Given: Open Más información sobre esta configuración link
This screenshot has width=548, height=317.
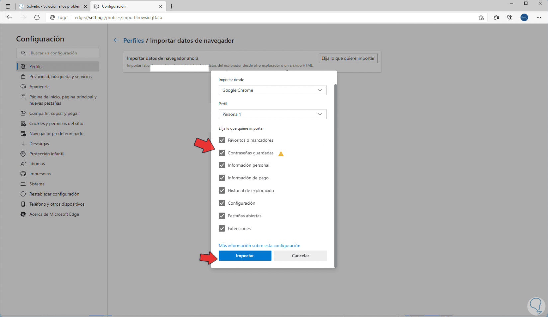Looking at the screenshot, I should tap(259, 246).
